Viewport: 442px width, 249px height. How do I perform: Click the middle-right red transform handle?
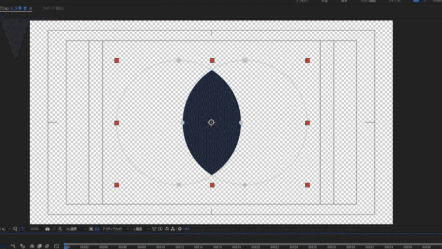(307, 123)
